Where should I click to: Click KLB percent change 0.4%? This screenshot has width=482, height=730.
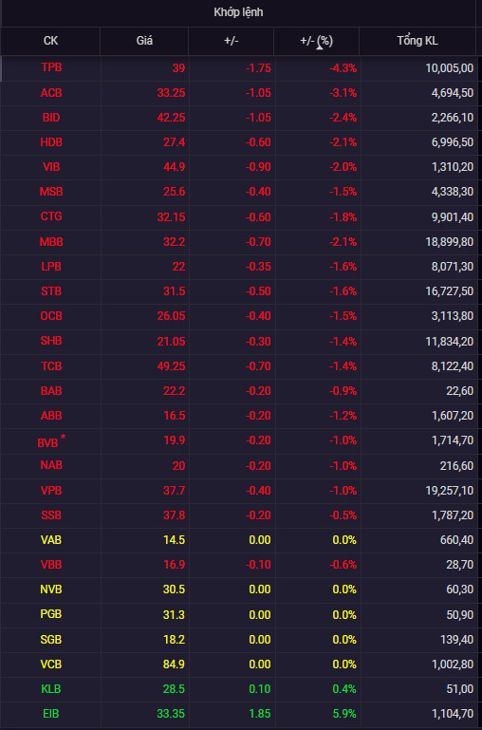(344, 689)
